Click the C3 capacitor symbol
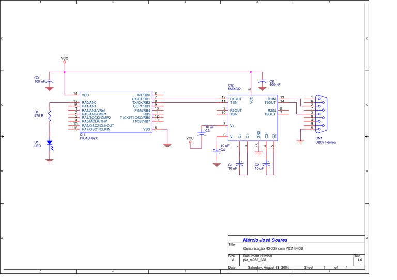 (x=202, y=134)
